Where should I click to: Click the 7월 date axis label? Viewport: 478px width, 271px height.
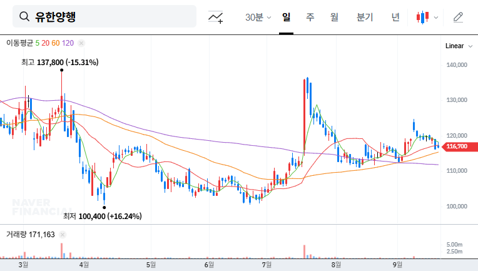(x=267, y=265)
